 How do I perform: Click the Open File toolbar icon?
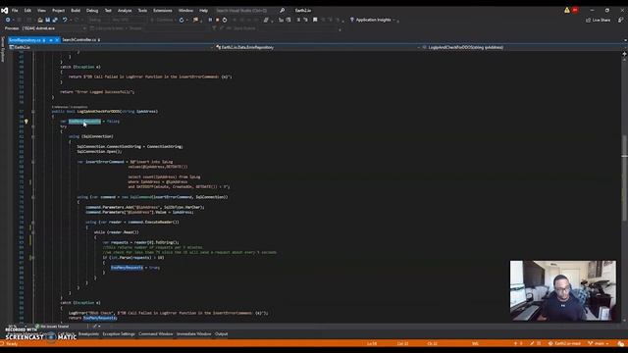40,20
